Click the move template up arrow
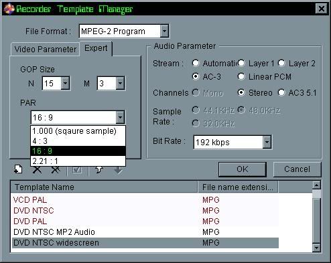Image resolution: width=331 pixels, height=263 pixels. pos(99,170)
